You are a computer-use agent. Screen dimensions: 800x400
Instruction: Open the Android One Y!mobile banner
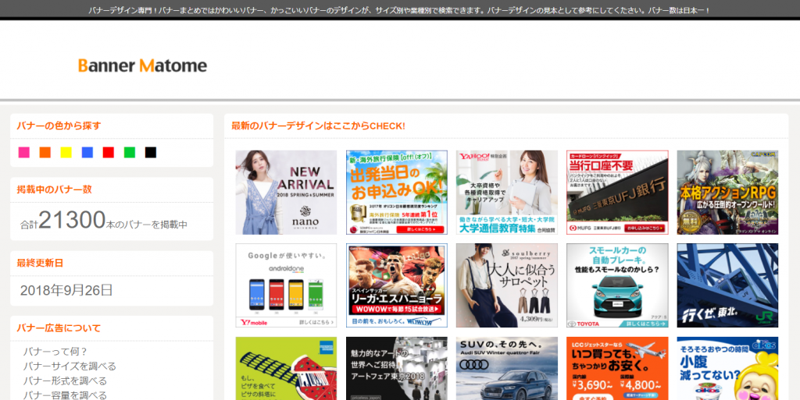286,285
